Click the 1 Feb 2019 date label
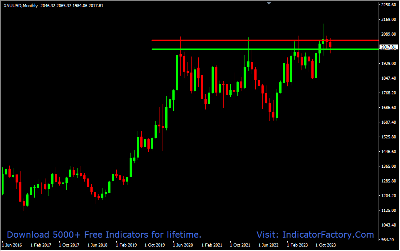400x251 pixels. point(126,245)
